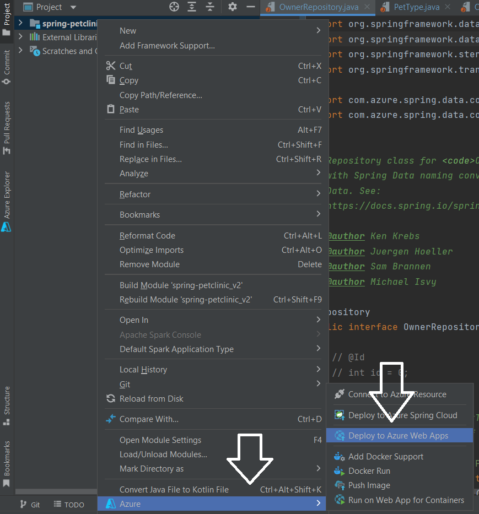Select Reformat Code menu item
Viewport: 479px width, 514px height.
click(x=213, y=235)
